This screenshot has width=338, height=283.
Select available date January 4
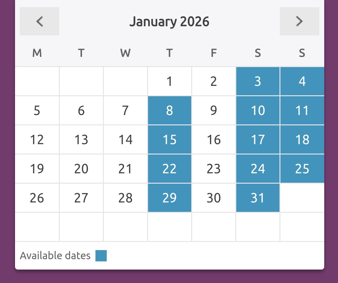[302, 81]
